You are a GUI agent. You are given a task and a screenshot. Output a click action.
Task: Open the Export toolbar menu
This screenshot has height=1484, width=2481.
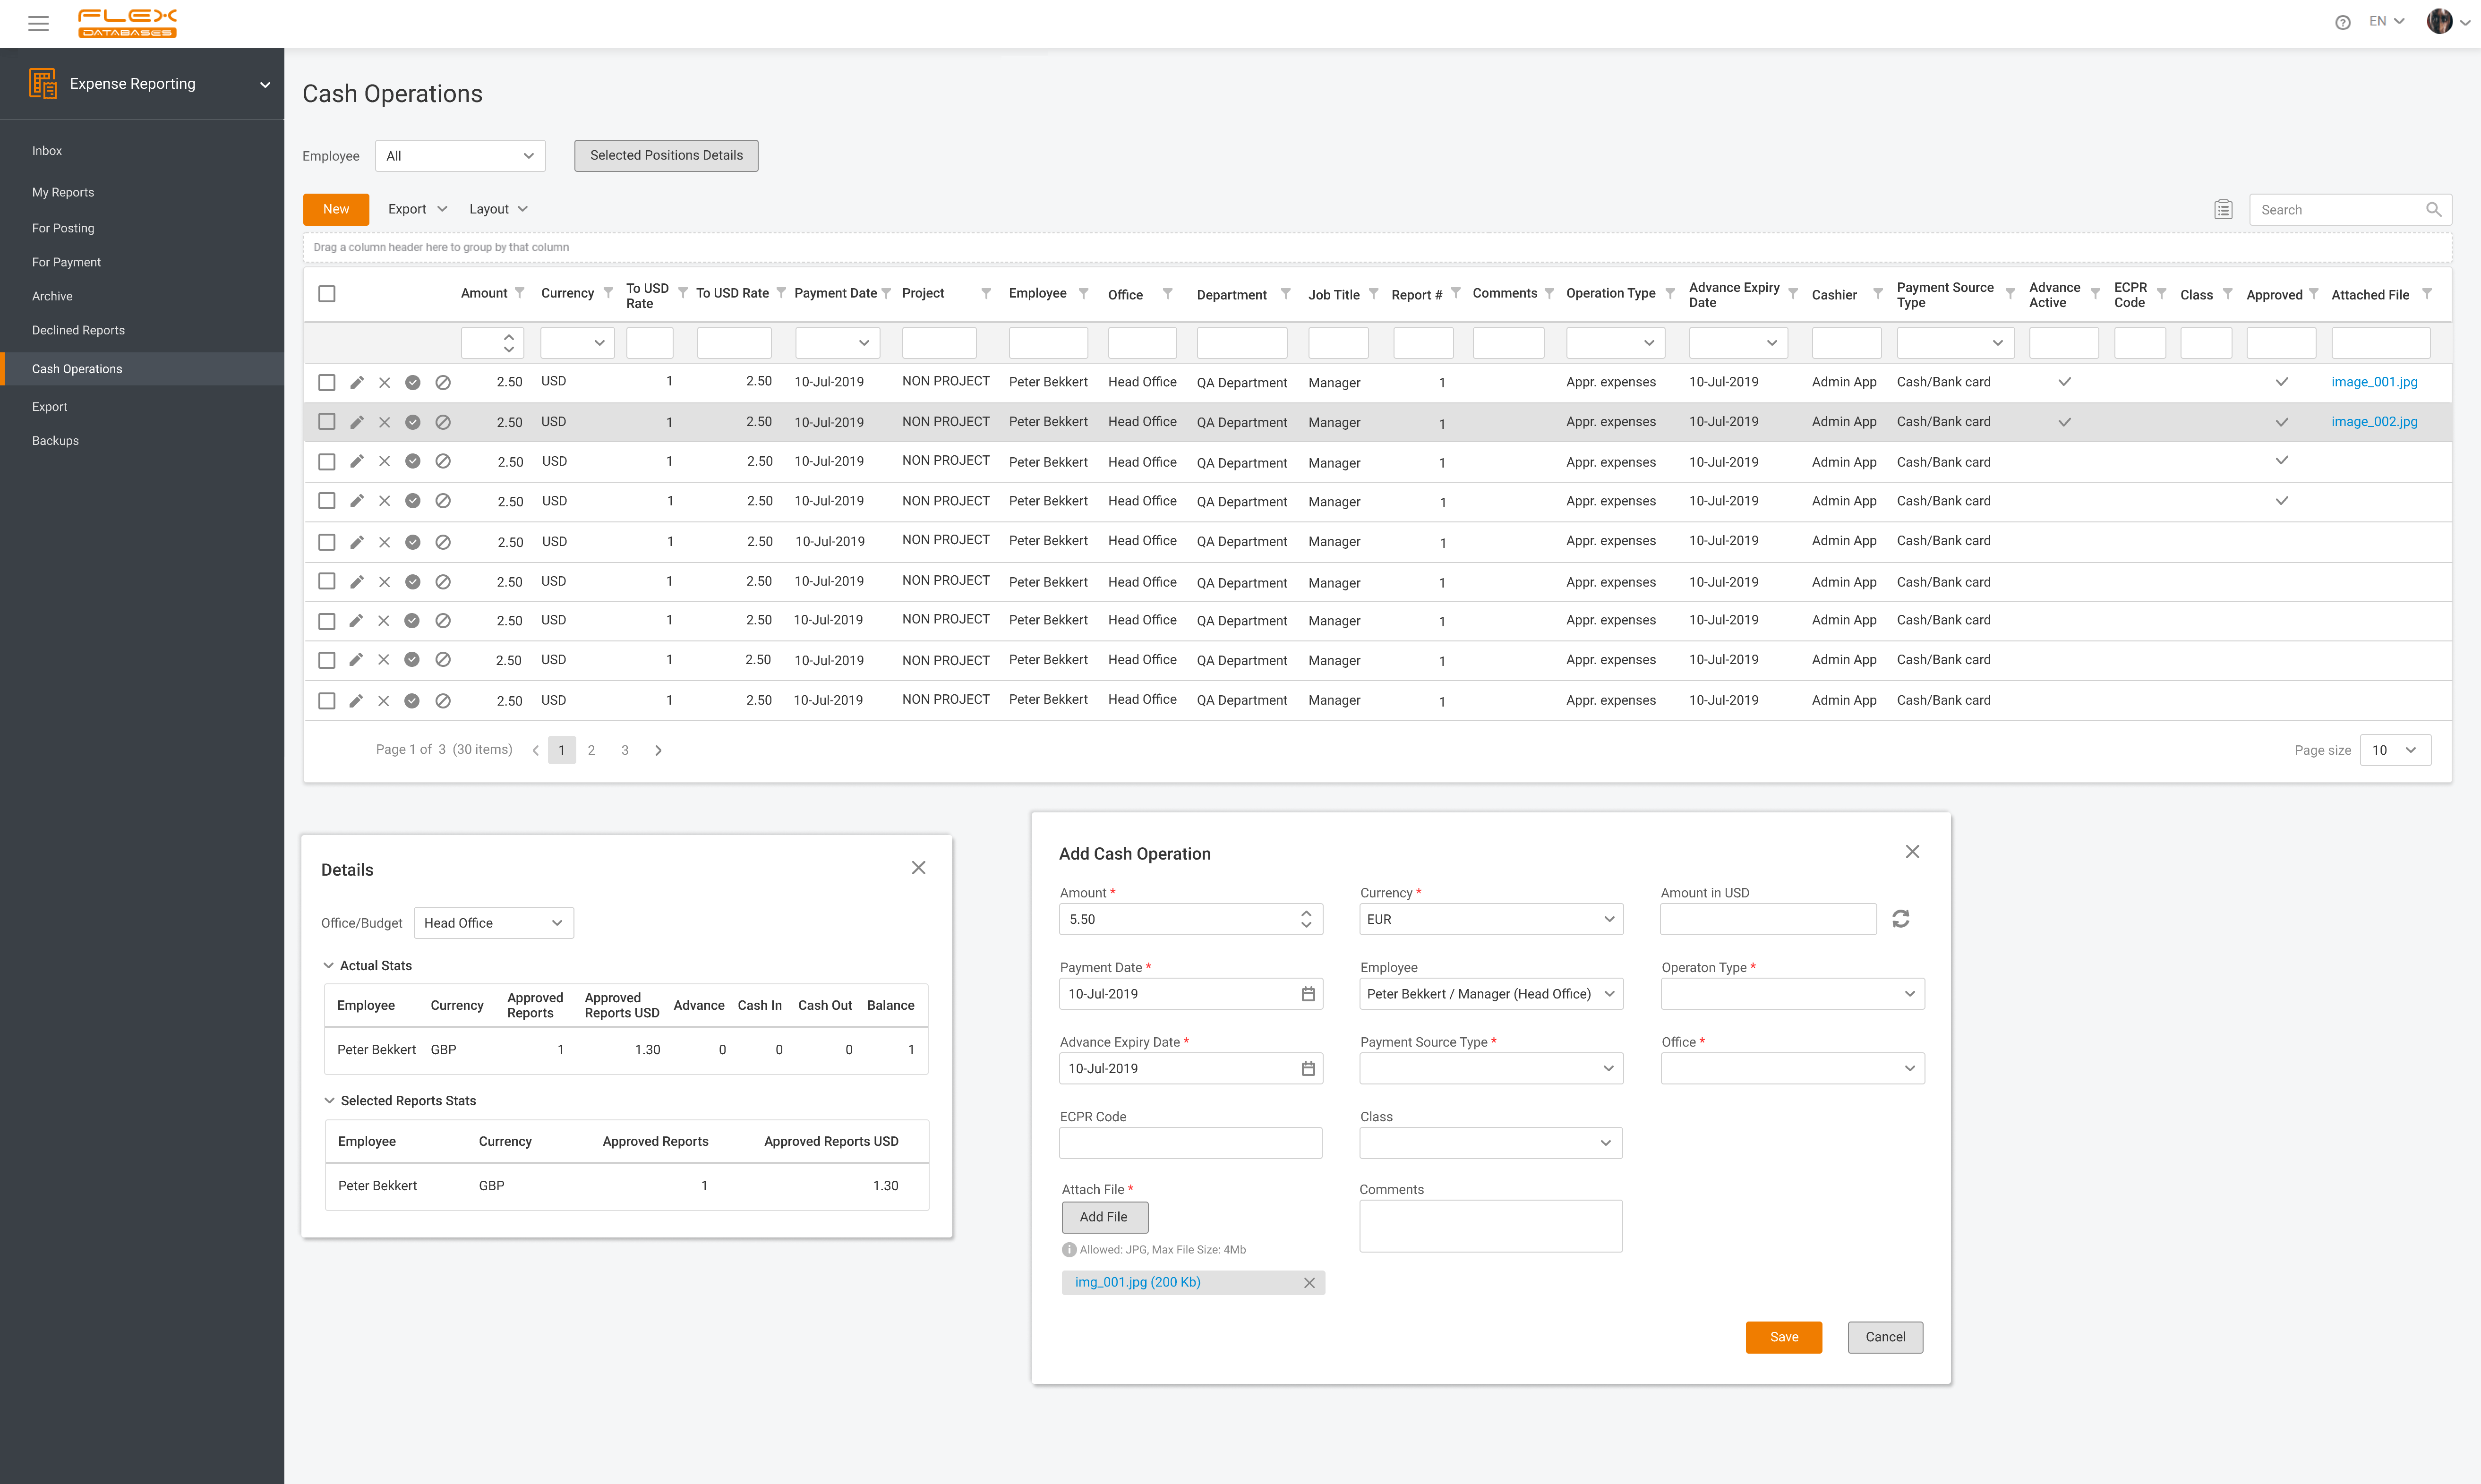[x=416, y=209]
